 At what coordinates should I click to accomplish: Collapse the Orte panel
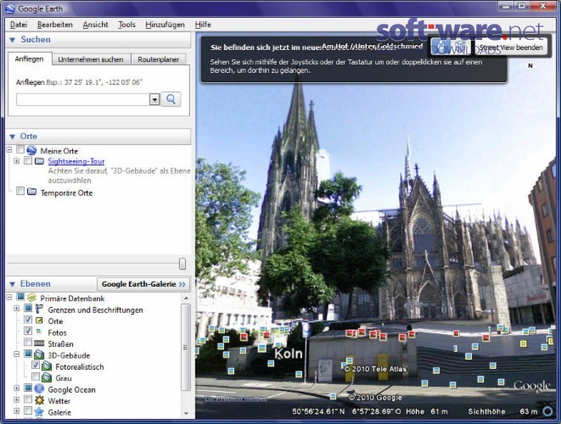pos(13,137)
